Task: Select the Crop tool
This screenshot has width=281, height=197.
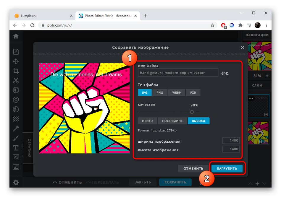Action: [x=16, y=71]
